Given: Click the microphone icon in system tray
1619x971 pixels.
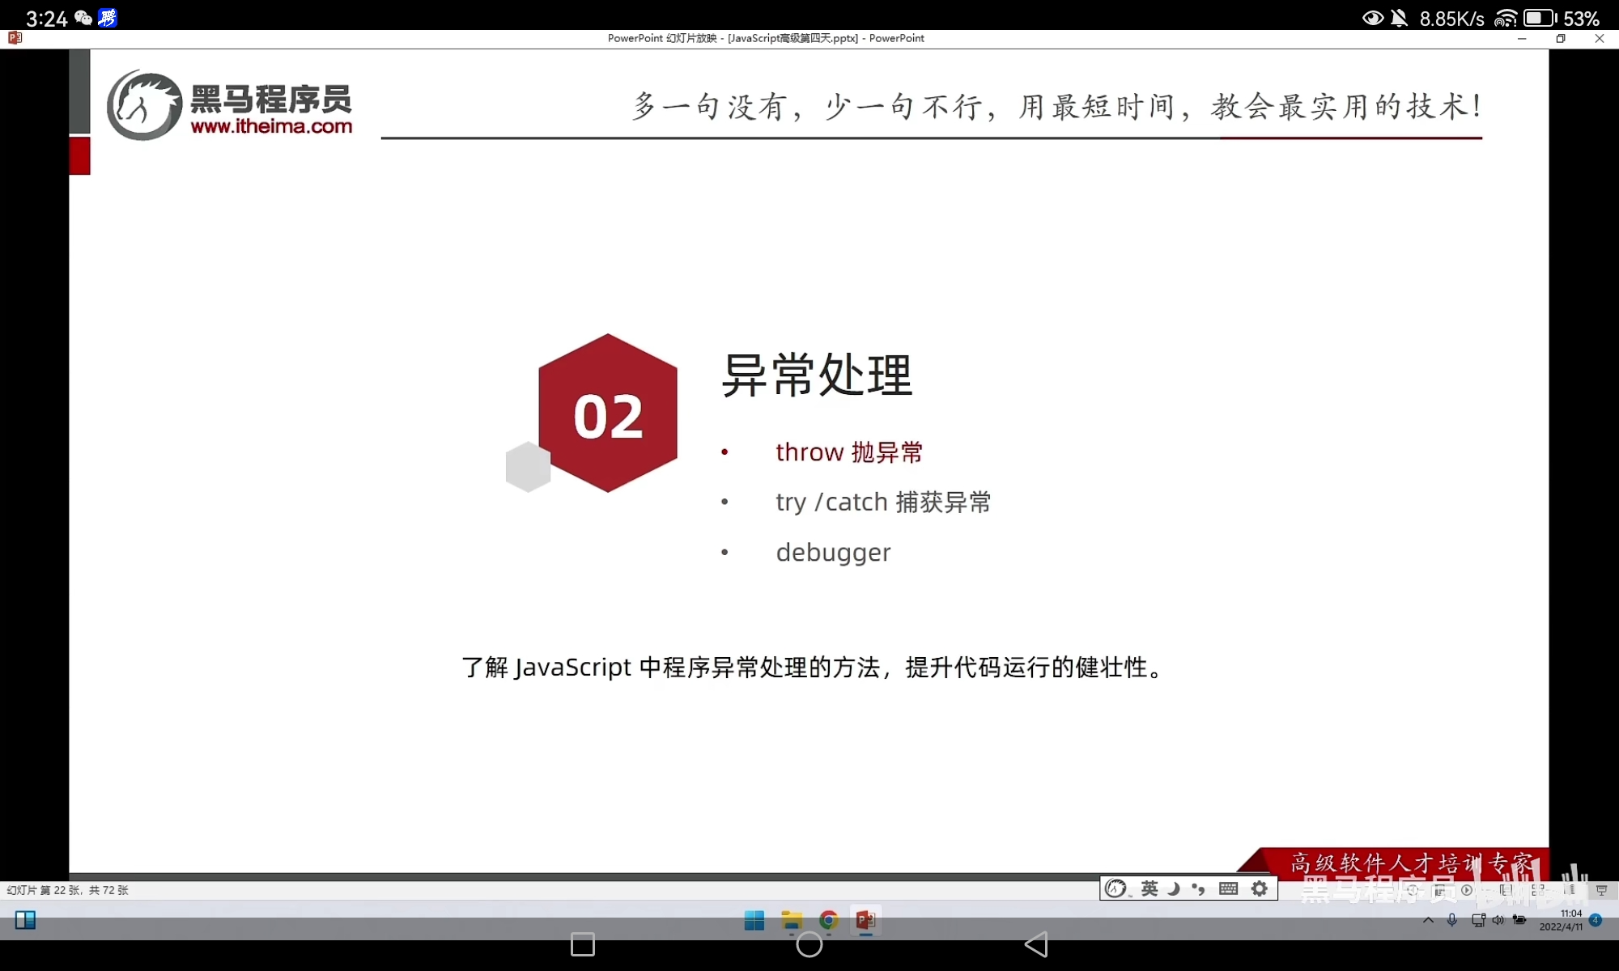Looking at the screenshot, I should tap(1452, 920).
